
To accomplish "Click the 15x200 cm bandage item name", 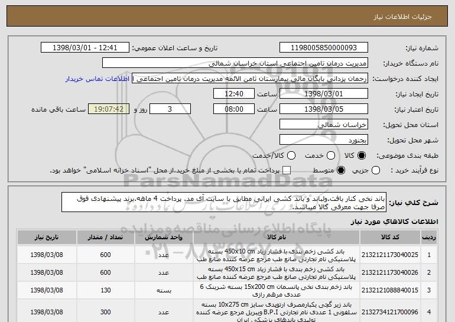I will pos(277,290).
